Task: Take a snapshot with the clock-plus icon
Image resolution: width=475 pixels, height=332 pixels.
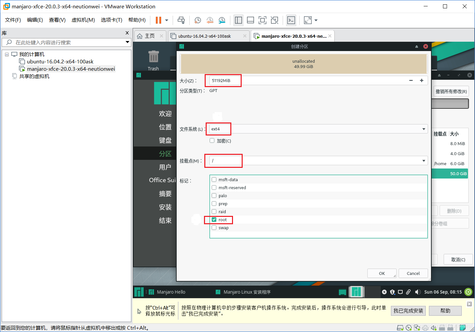Action: tap(197, 20)
